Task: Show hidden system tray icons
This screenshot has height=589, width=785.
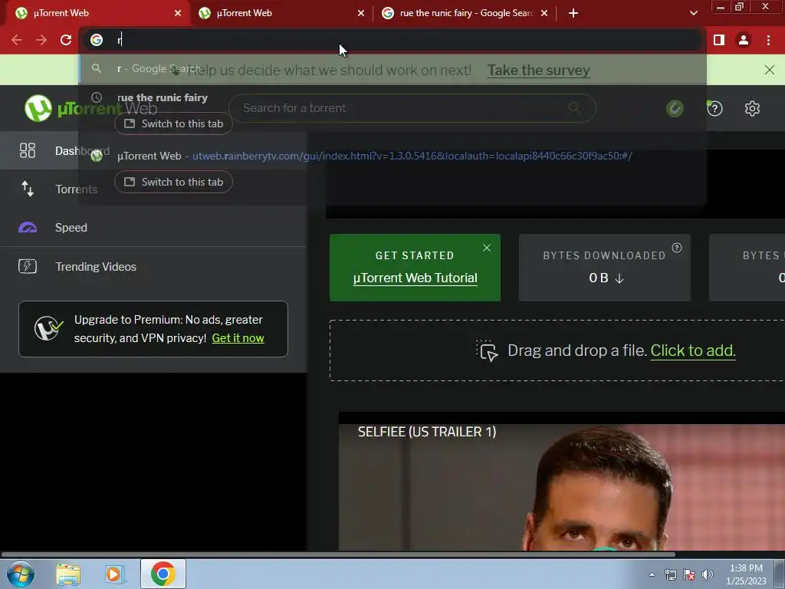Action: [652, 574]
